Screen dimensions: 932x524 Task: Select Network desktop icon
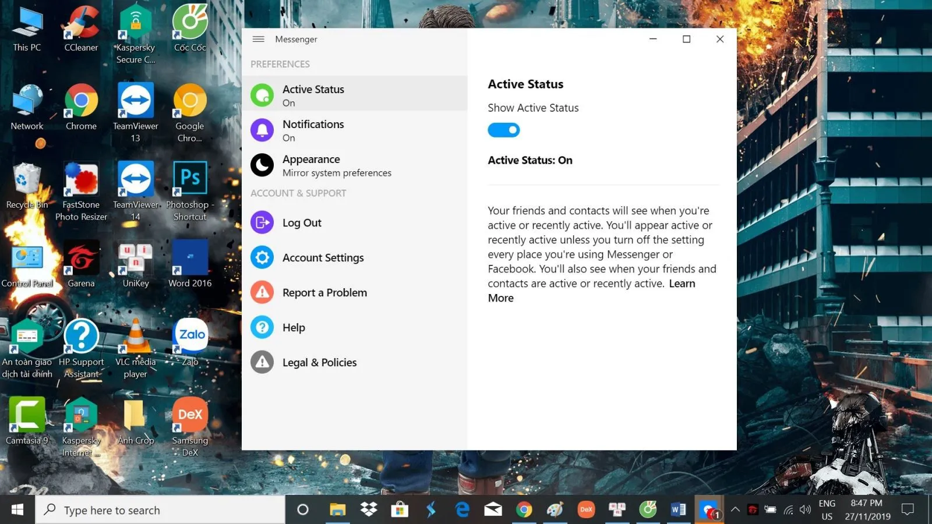click(x=27, y=108)
